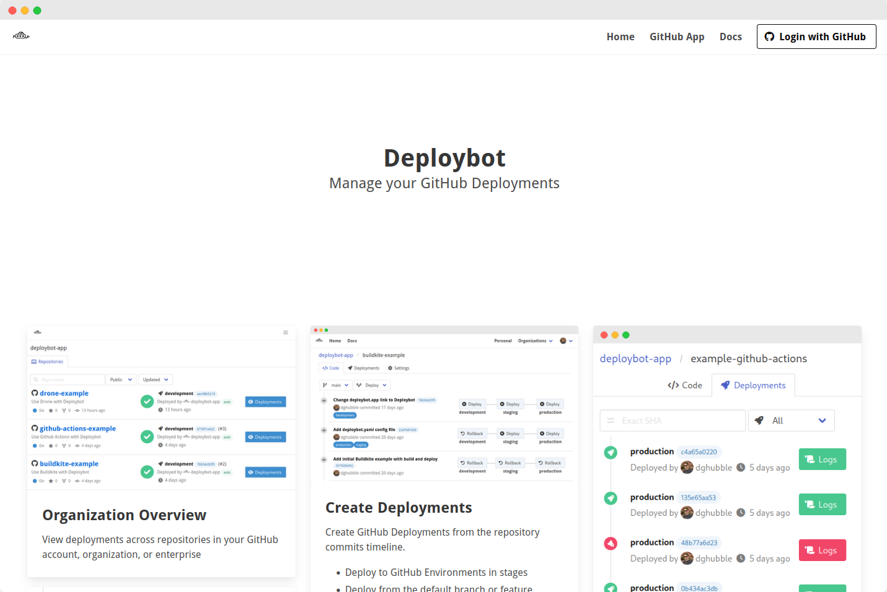Click Logs for production c4a65a0220 deployment

(822, 459)
